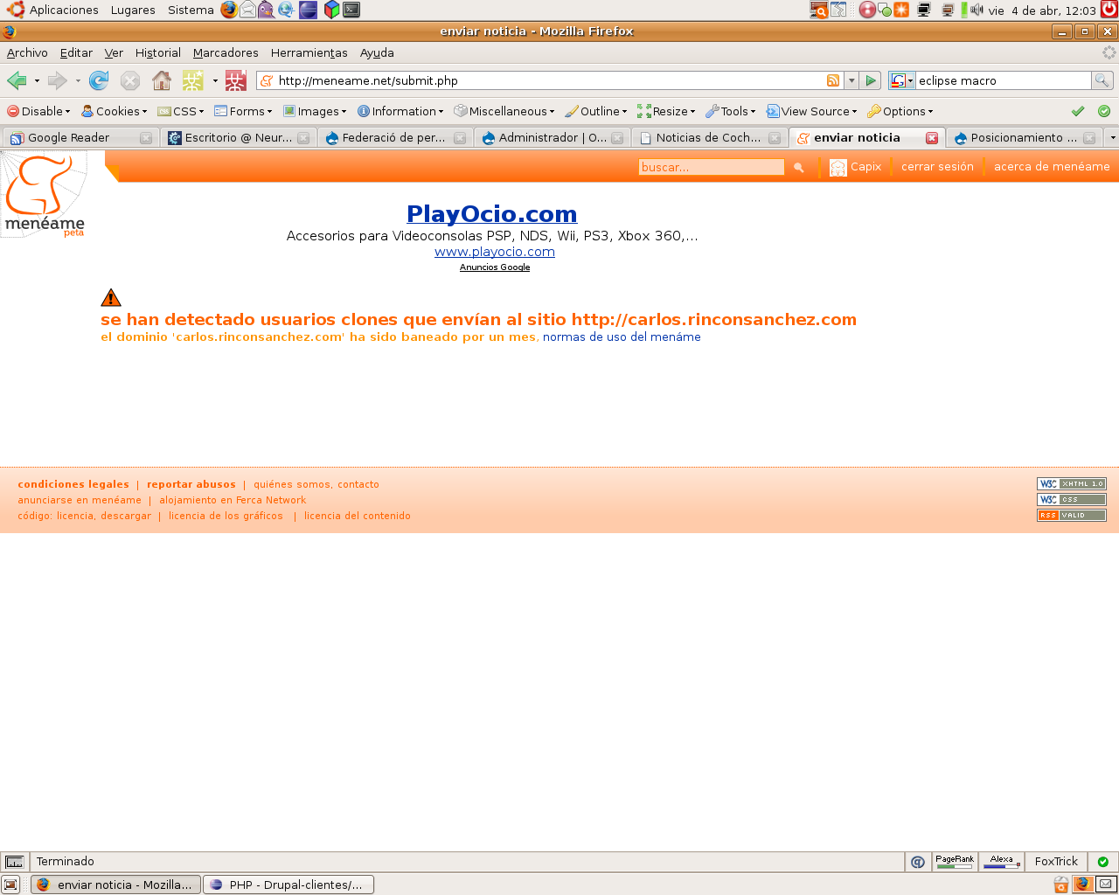Click cerrar sesión link
Viewport: 1119px width, 895px height.
(x=937, y=166)
